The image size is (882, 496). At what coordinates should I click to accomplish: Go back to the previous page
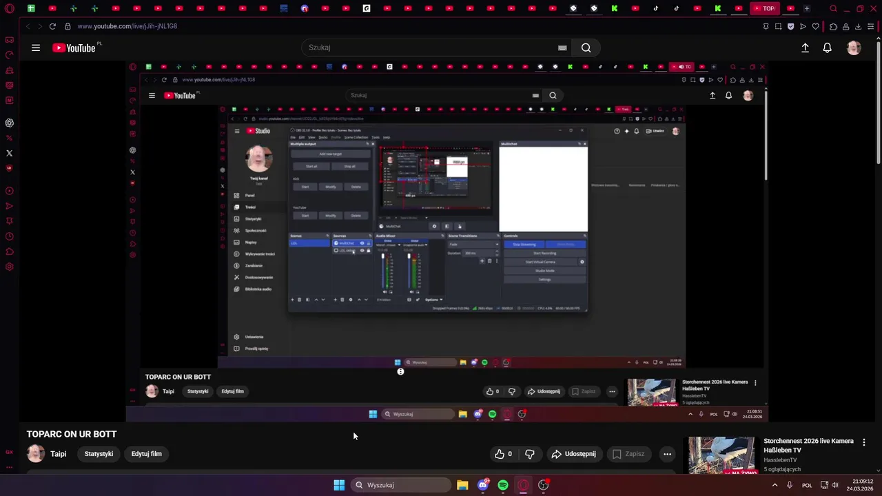pyautogui.click(x=28, y=26)
